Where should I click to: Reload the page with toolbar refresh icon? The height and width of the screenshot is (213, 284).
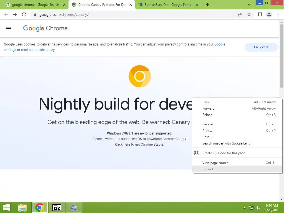click(24, 14)
